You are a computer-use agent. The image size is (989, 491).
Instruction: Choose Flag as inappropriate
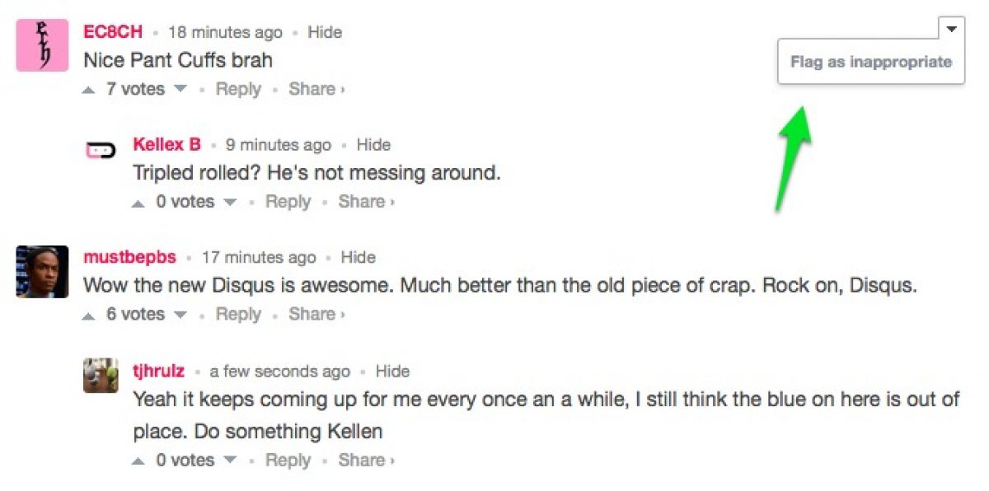[x=870, y=63]
